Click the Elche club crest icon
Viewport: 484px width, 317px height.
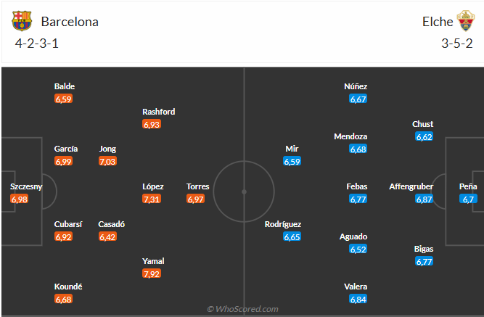tap(464, 21)
